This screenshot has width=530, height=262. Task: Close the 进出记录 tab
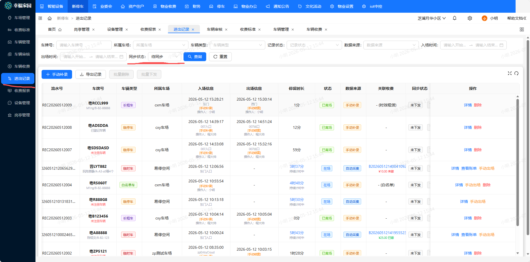coord(193,30)
